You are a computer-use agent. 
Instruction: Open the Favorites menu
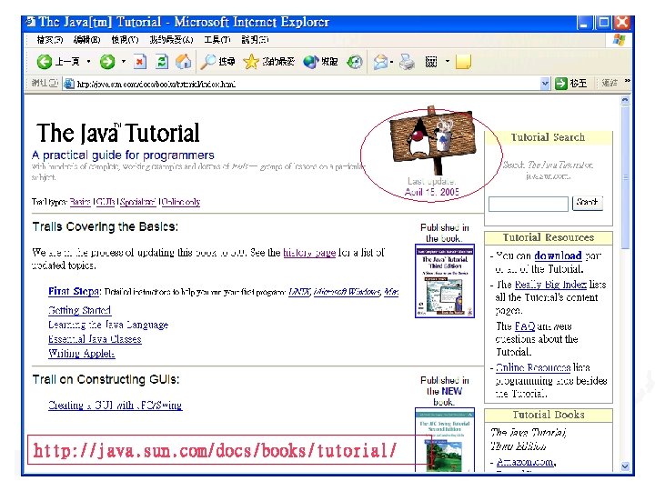click(171, 40)
